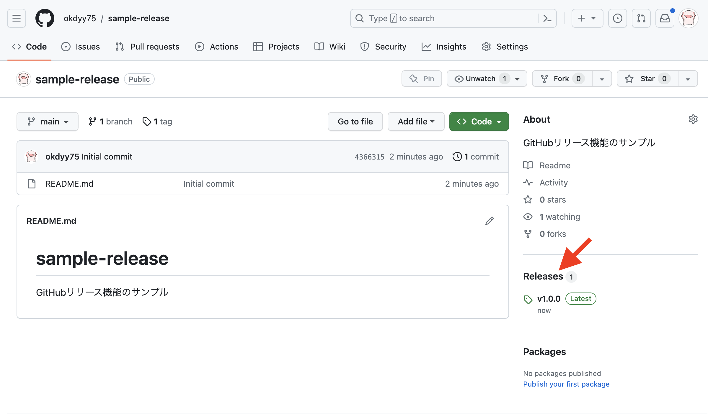Star the sample-release repository

tap(647, 78)
